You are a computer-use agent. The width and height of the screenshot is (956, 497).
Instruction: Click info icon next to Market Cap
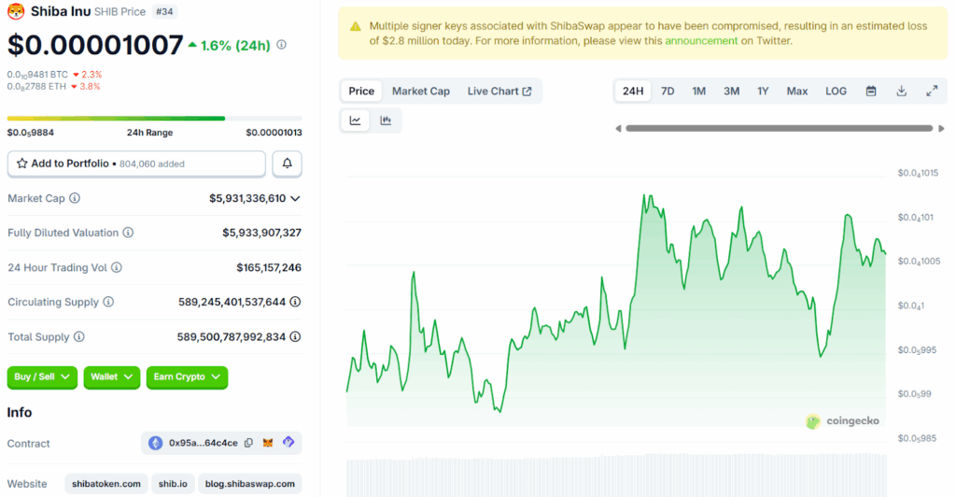coord(75,198)
